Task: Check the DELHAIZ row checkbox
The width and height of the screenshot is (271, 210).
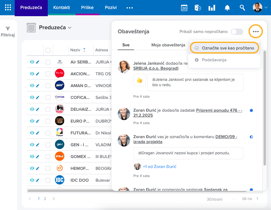Action: [48, 109]
